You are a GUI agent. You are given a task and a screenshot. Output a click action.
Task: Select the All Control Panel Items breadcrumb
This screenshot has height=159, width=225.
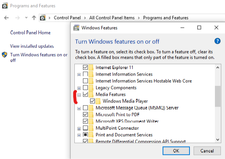coord(112,18)
